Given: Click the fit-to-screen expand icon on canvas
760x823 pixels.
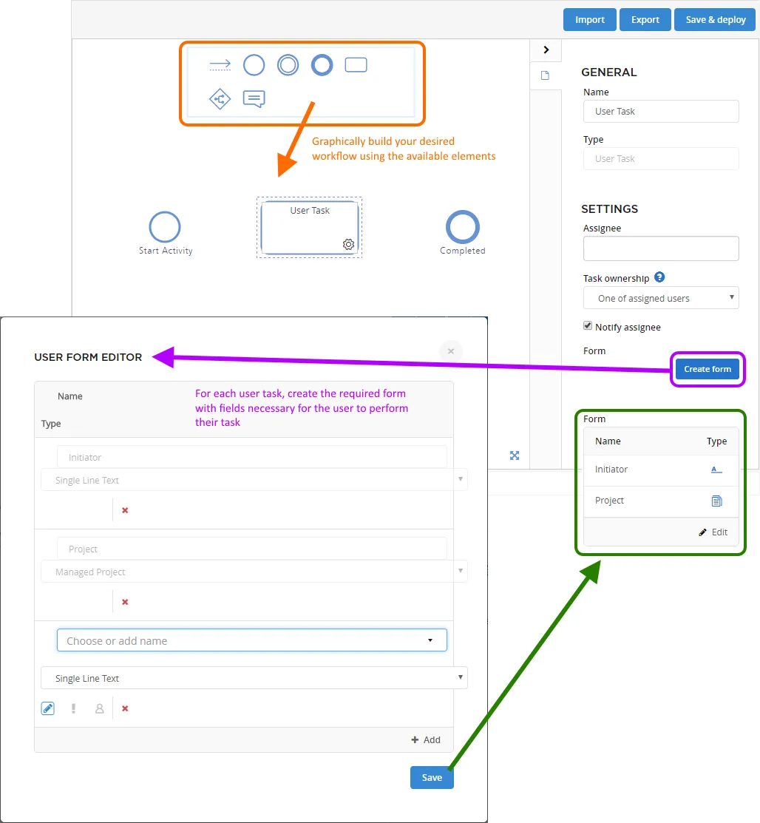Looking at the screenshot, I should 515,455.
